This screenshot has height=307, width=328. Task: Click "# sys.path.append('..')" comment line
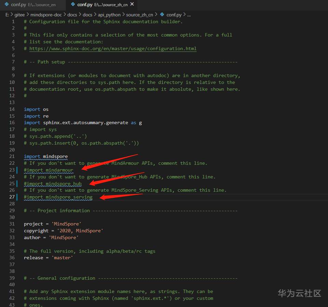pos(55,136)
